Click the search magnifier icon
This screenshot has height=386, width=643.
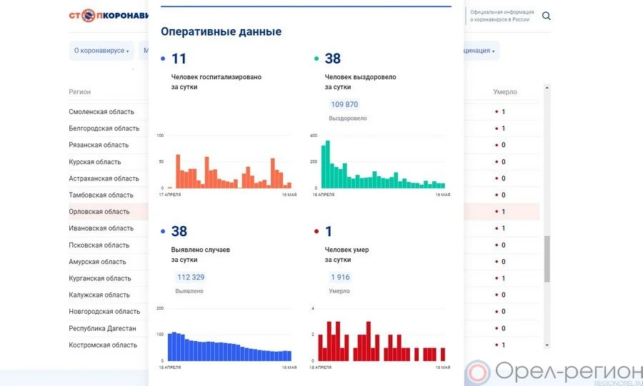(547, 16)
